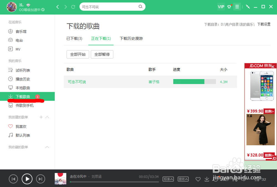Favorite the song 走在冷风中
This screenshot has height=187, width=277.
pyautogui.click(x=198, y=179)
